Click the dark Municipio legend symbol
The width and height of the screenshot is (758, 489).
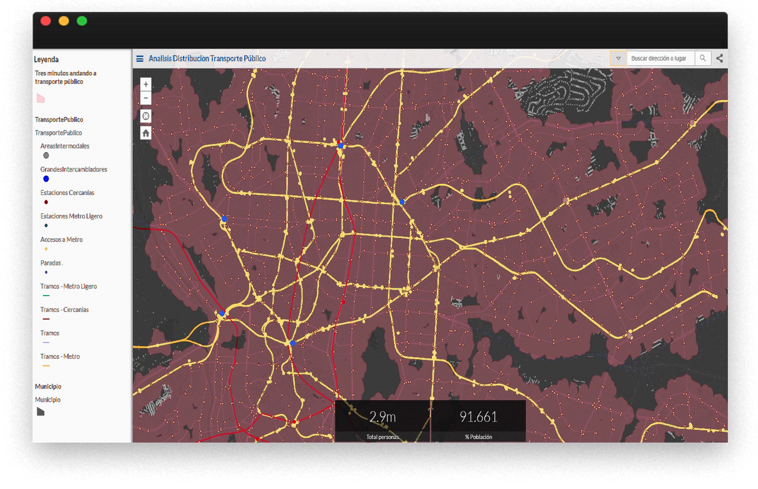point(41,412)
